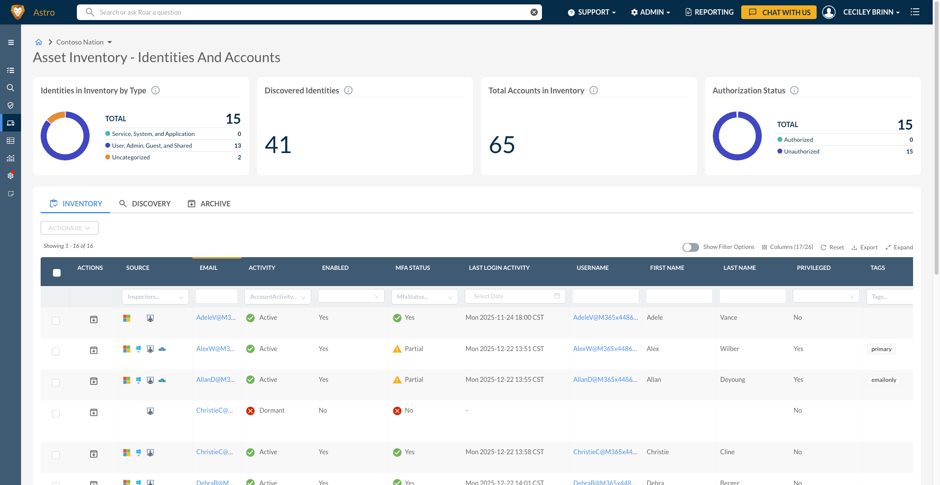Open the task list sidebar icon
This screenshot has width=940, height=485.
pyautogui.click(x=10, y=70)
